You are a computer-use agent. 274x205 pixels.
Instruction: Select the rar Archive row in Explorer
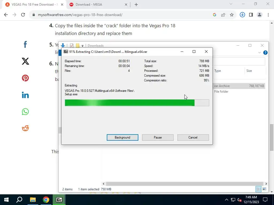click(x=239, y=86)
